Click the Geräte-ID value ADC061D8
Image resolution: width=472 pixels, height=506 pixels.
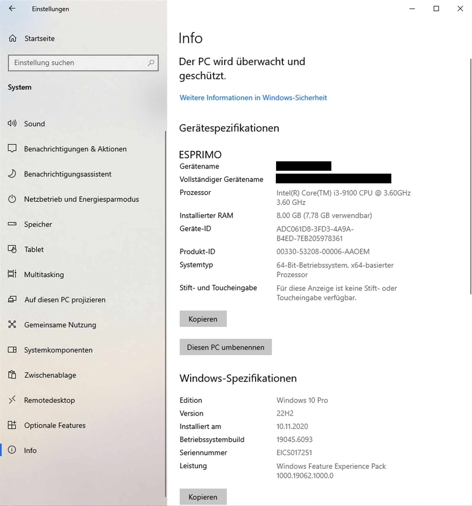point(315,234)
